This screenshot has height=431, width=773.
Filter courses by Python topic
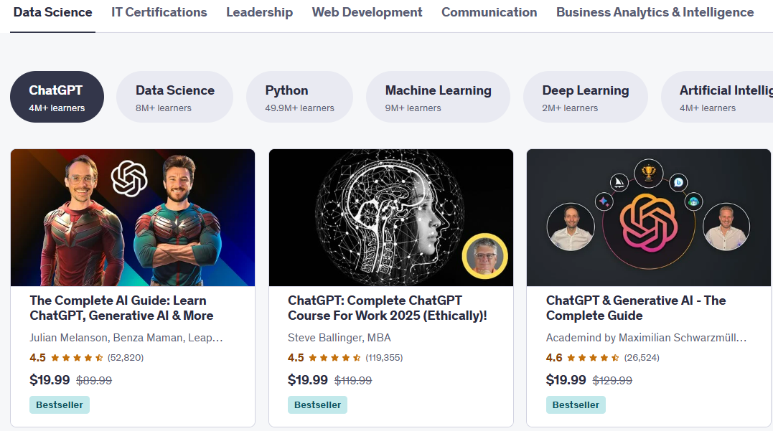tap(299, 96)
